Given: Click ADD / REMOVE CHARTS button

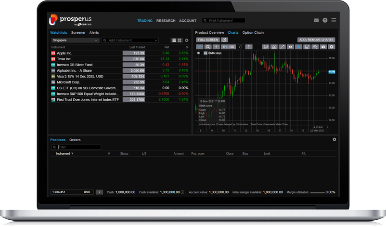Looking at the screenshot, I should 316,40.
